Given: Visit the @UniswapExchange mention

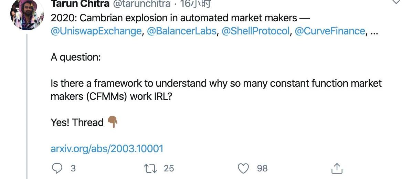Looking at the screenshot, I should click(x=96, y=31).
